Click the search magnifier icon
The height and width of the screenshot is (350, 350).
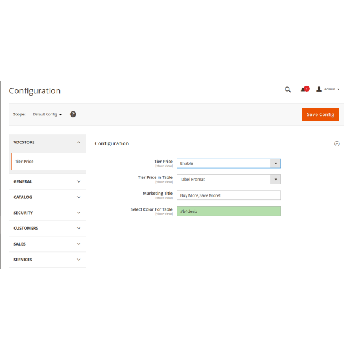click(288, 89)
